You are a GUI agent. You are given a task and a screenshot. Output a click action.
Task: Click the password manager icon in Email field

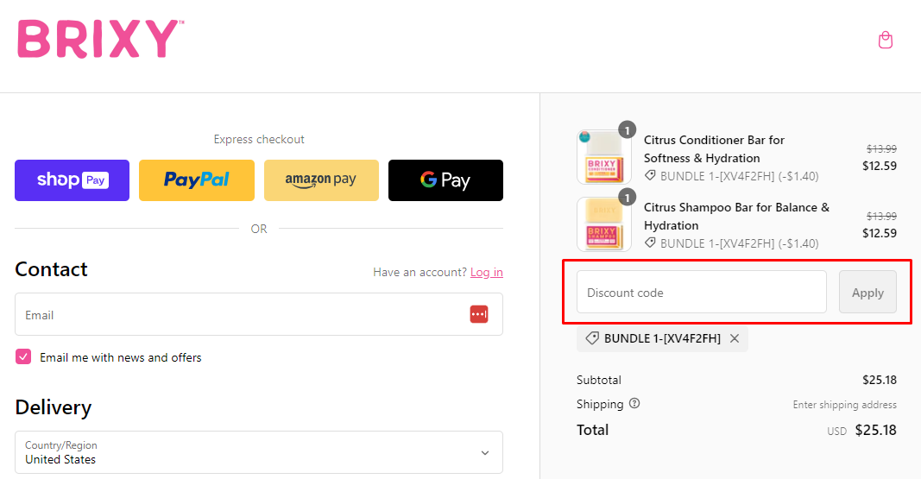point(479,314)
